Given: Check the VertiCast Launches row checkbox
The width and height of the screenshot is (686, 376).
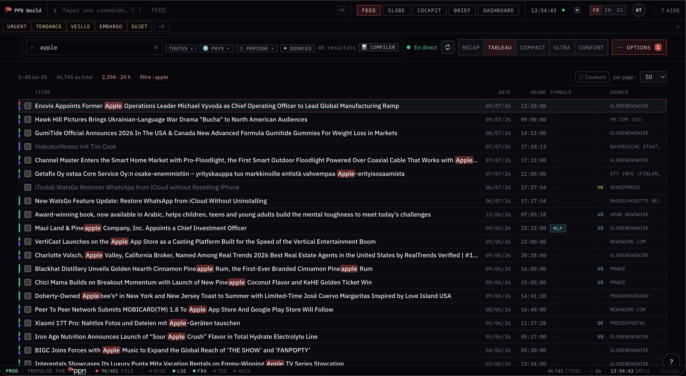Looking at the screenshot, I should (28, 242).
